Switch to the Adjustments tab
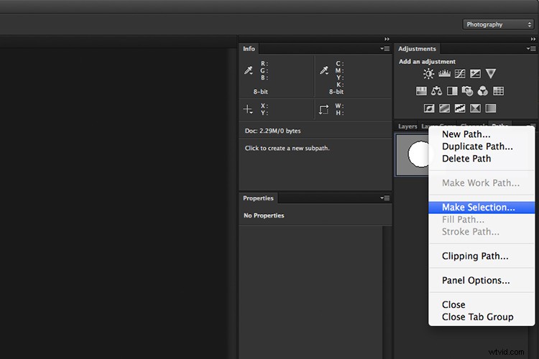 point(417,49)
